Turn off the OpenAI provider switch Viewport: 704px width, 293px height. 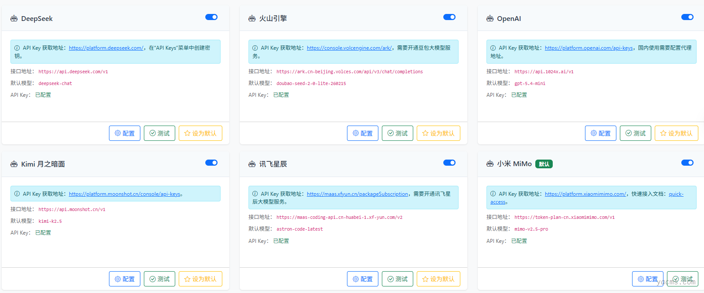pos(687,17)
